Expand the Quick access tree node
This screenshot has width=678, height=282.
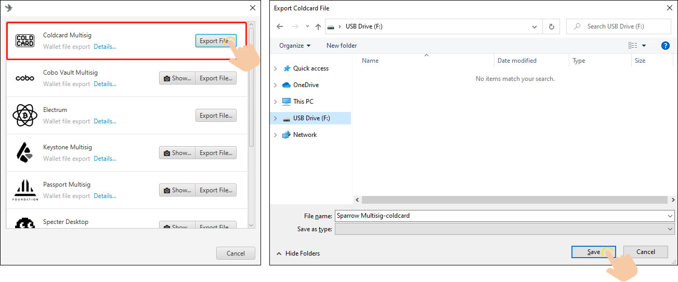(x=276, y=68)
